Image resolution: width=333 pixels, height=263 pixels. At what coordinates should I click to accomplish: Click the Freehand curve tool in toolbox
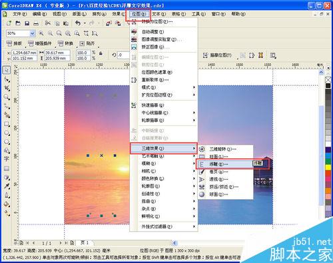[x=7, y=107]
